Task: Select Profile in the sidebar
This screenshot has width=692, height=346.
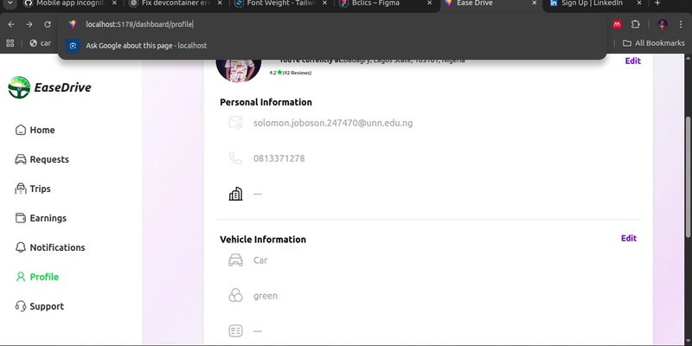Action: [x=37, y=277]
